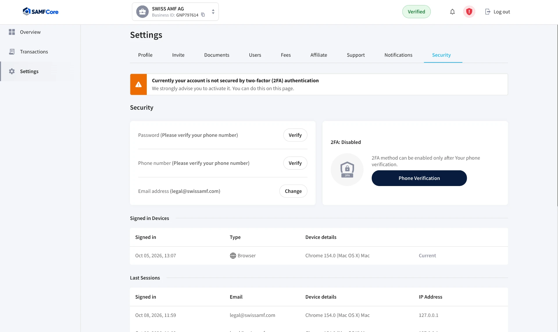Click the Current device label
The width and height of the screenshot is (558, 332).
tap(427, 256)
